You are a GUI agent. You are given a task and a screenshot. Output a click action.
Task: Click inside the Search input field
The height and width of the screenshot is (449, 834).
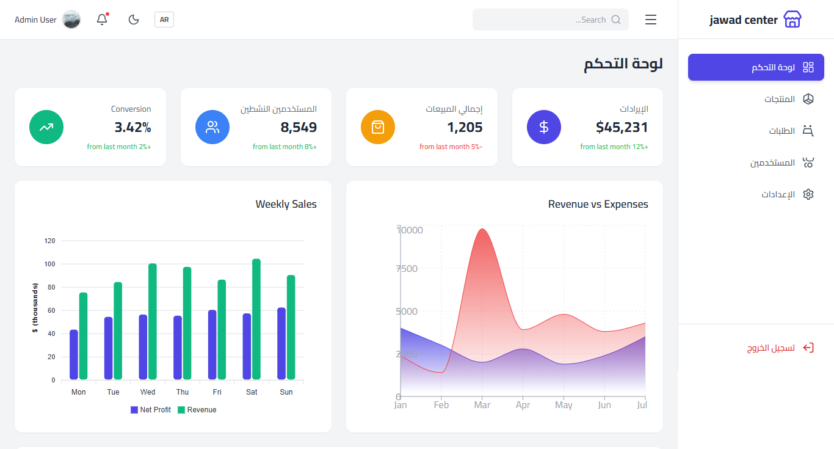point(537,20)
